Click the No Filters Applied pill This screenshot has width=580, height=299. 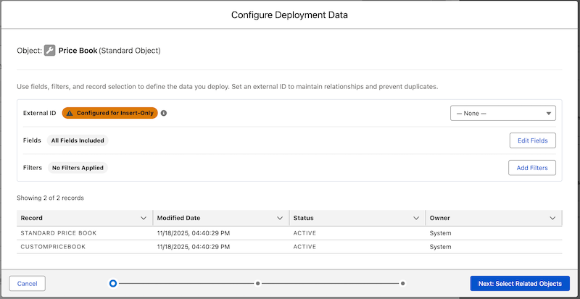coord(78,168)
